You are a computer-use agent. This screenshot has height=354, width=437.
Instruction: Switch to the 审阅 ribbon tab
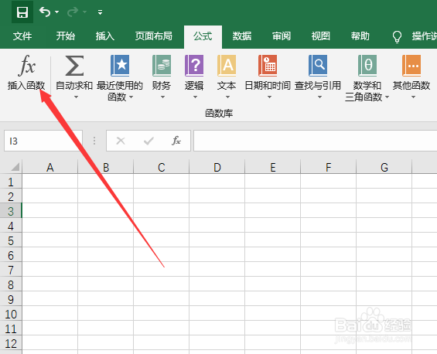282,36
